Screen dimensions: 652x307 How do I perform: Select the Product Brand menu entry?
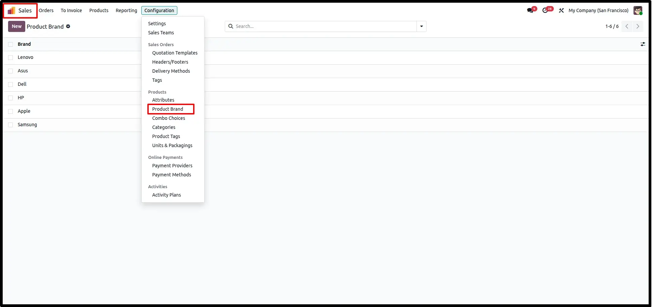(x=168, y=109)
